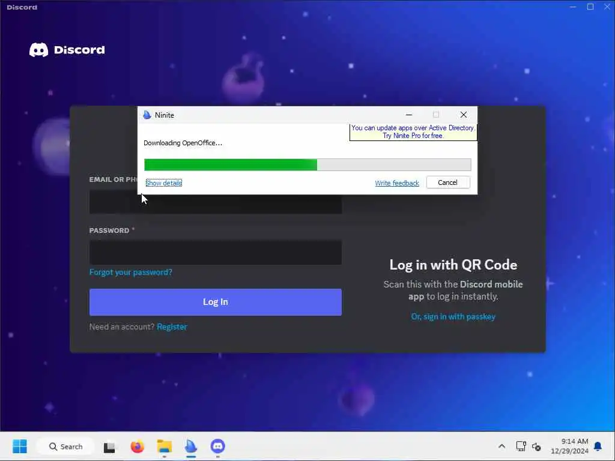Click the Log in with QR Code heading
Viewport: 615px width, 461px height.
coord(453,265)
